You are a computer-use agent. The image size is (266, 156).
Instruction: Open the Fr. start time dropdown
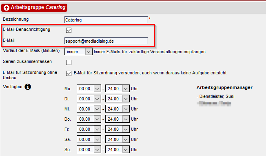tap(89, 129)
